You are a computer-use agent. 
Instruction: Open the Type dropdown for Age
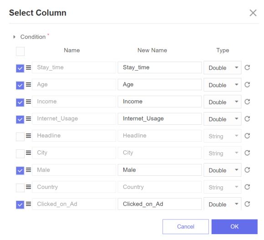pyautogui.click(x=223, y=85)
